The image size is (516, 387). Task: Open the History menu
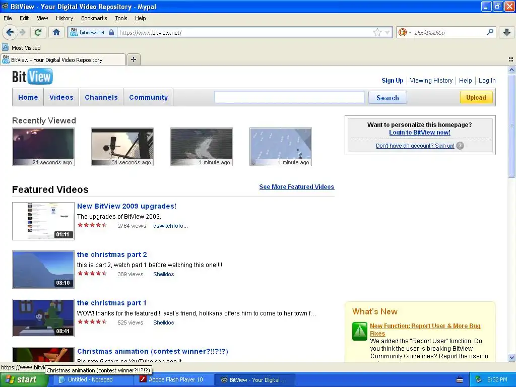point(64,18)
